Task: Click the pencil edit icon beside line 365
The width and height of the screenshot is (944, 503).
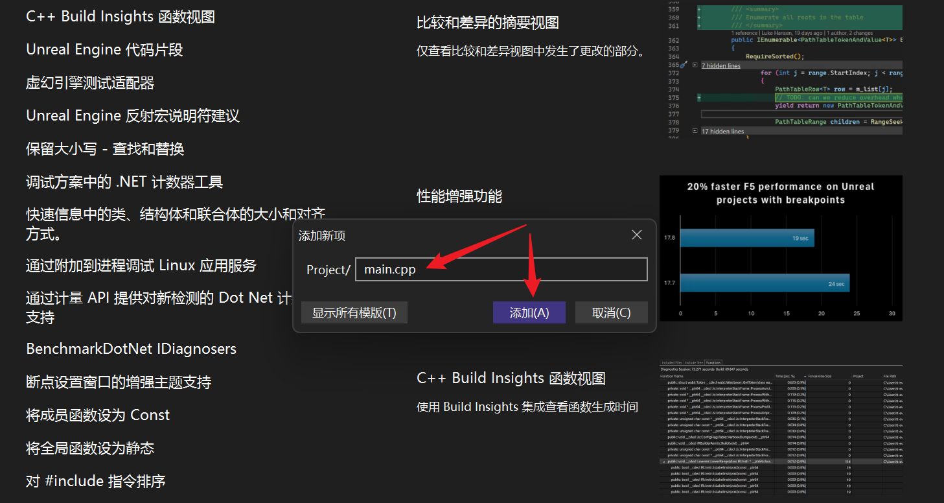Action: [x=683, y=64]
